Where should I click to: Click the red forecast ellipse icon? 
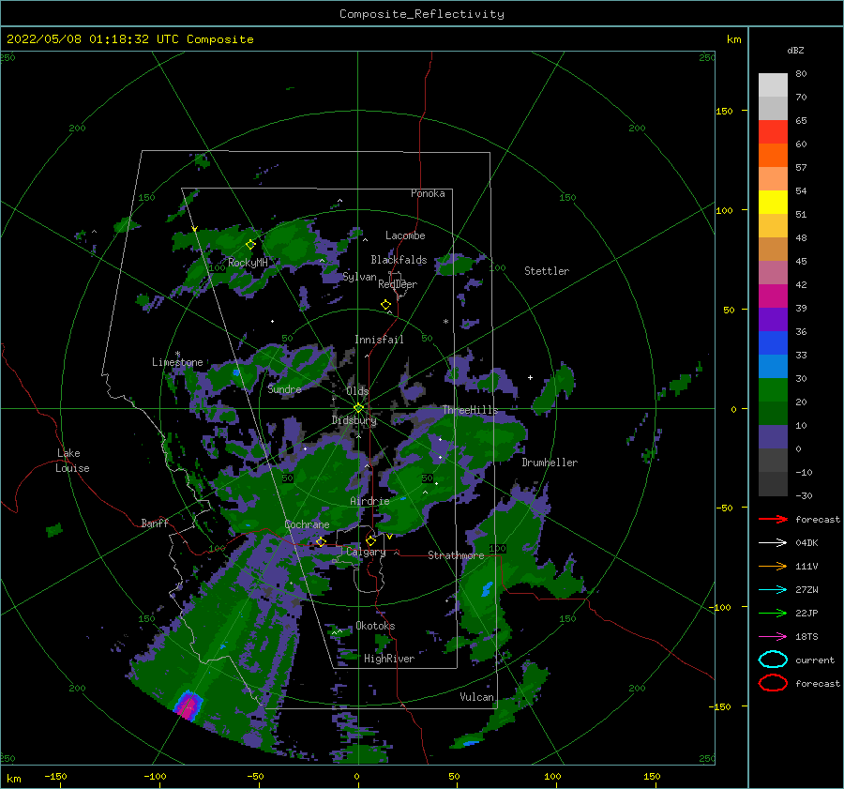click(x=773, y=683)
